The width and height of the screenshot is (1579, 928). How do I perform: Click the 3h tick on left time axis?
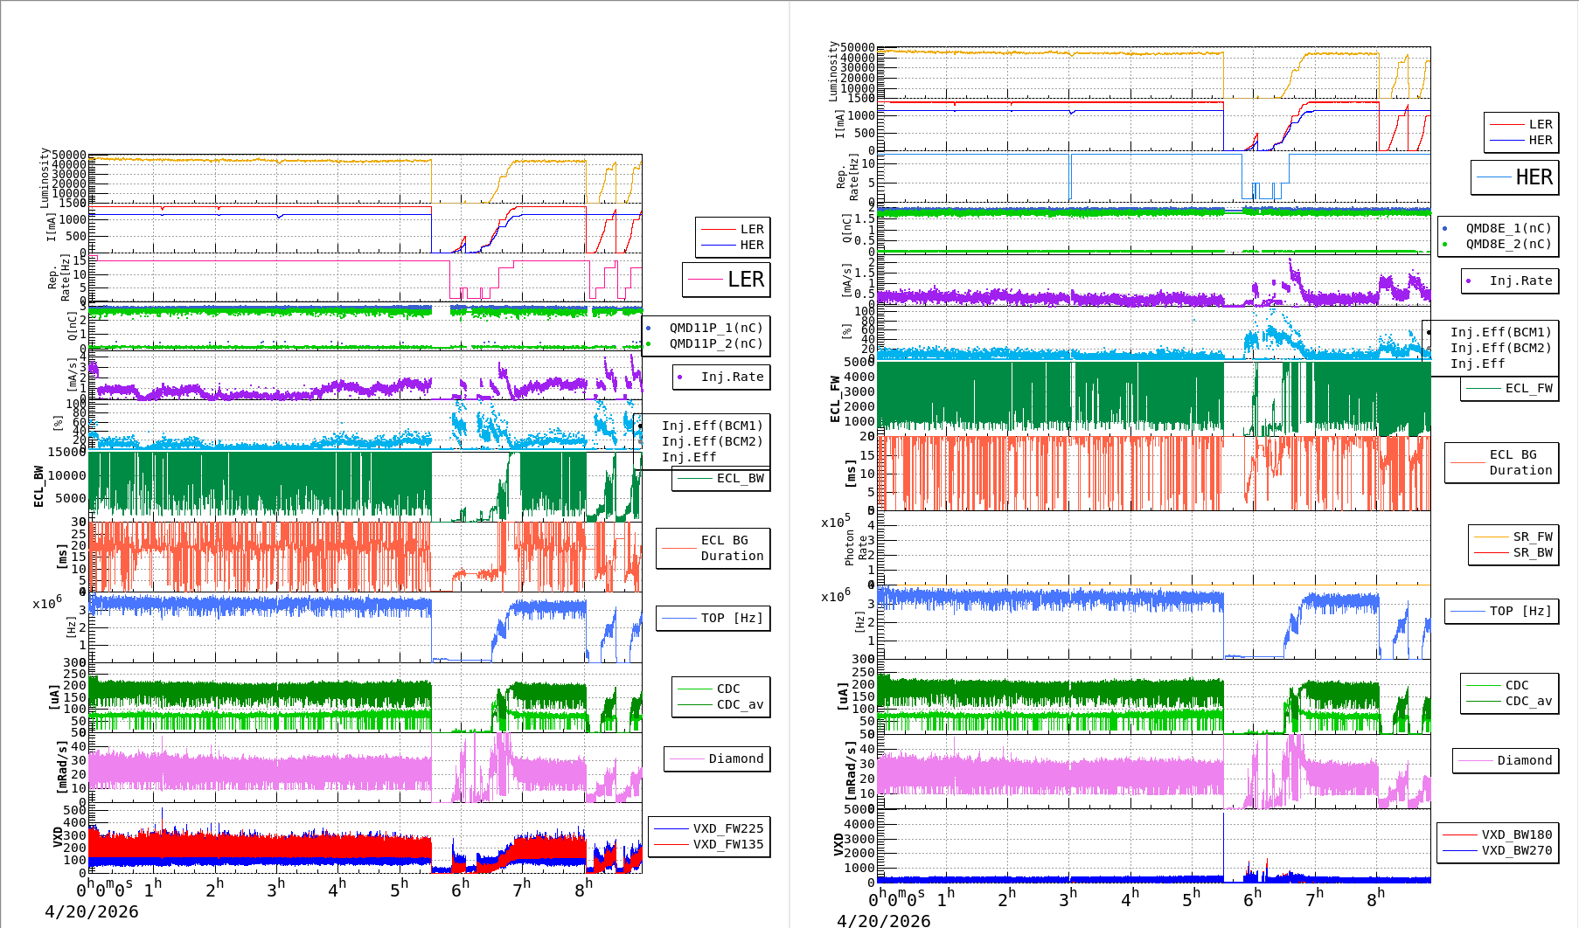(276, 890)
